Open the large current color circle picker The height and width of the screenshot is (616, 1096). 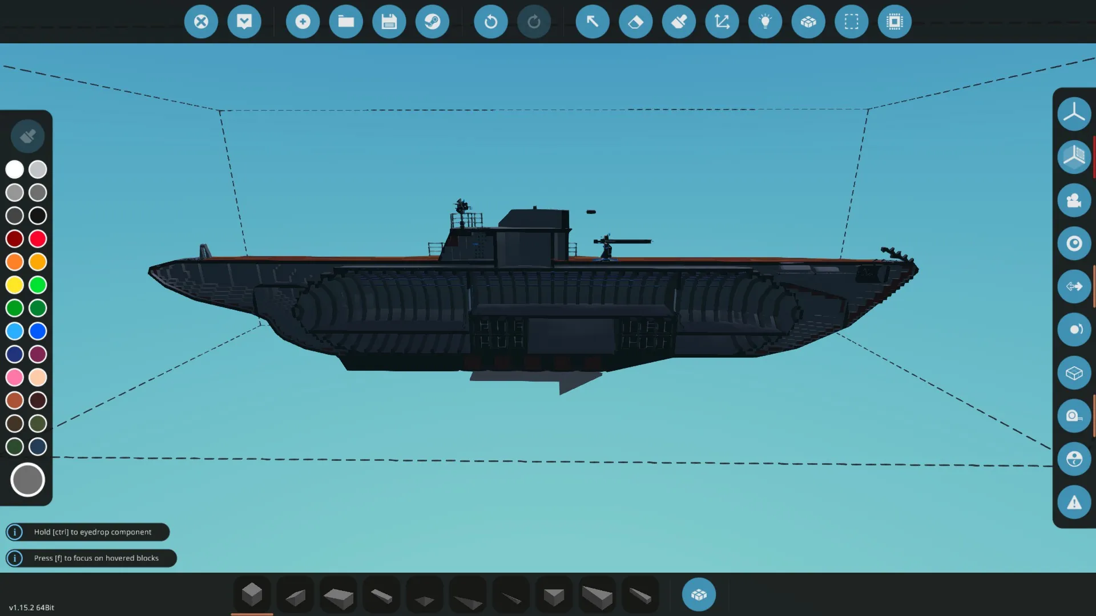27,480
